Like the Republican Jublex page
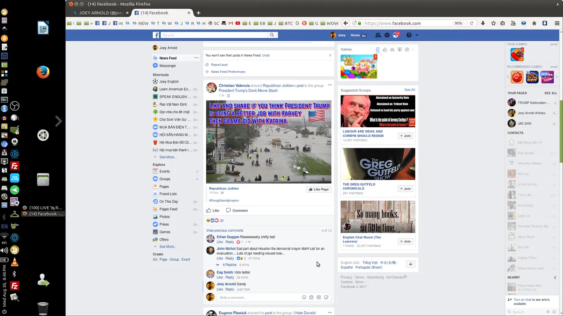The image size is (563, 316). [x=318, y=189]
